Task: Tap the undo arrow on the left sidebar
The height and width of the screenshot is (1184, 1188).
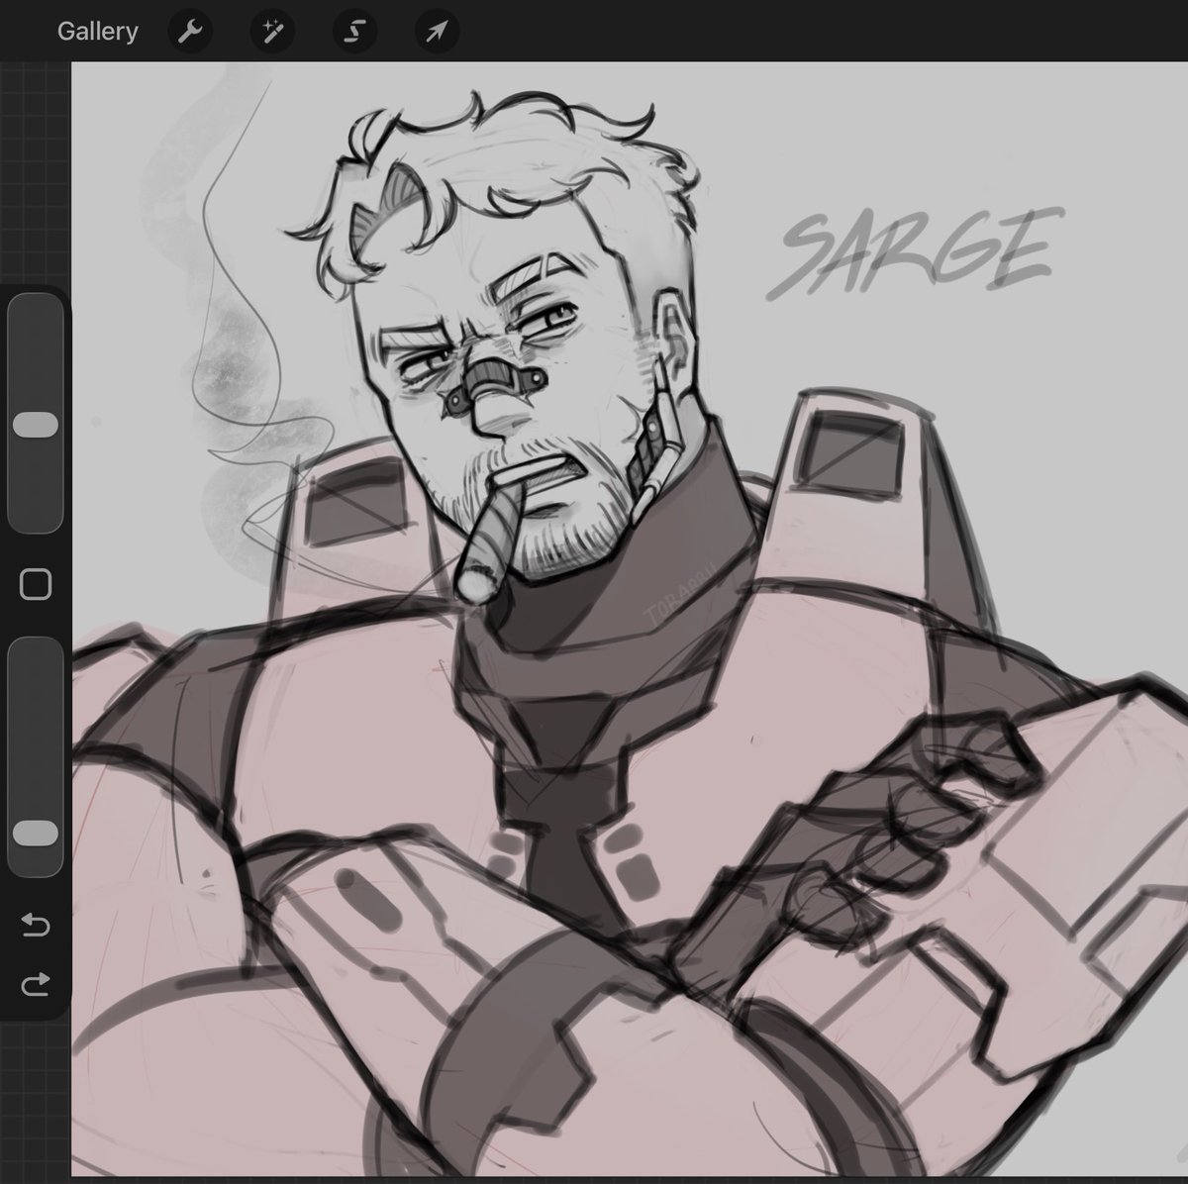Action: pyautogui.click(x=35, y=927)
